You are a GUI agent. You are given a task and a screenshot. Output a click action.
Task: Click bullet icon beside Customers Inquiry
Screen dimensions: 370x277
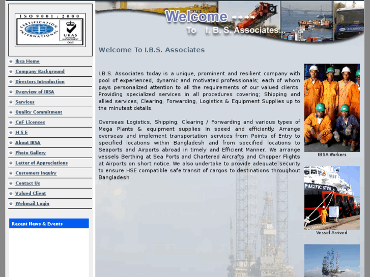click(x=11, y=173)
